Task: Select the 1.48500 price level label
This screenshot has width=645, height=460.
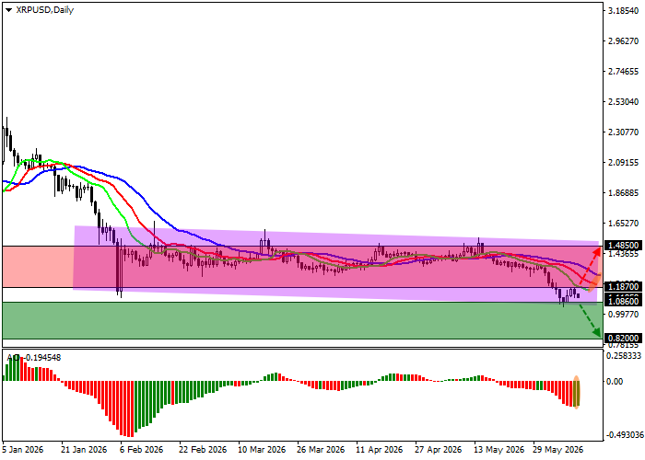Action: tap(624, 246)
